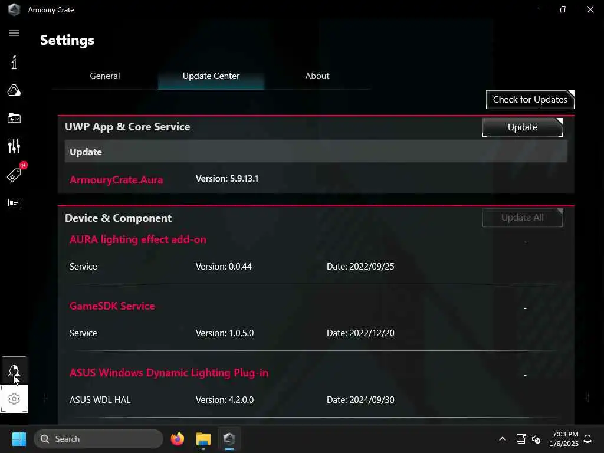The width and height of the screenshot is (604, 453).
Task: Close the Armoury Crate window
Action: pos(590,9)
